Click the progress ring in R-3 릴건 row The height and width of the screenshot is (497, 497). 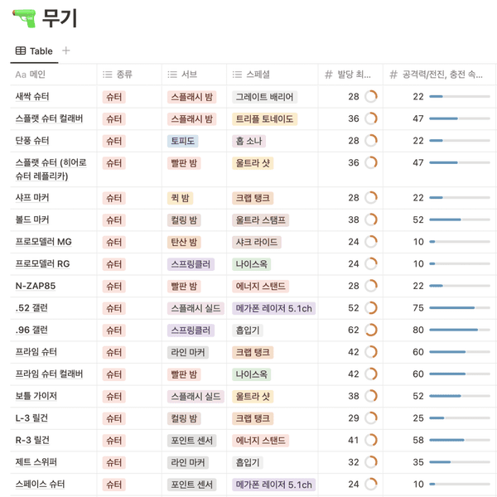click(371, 440)
